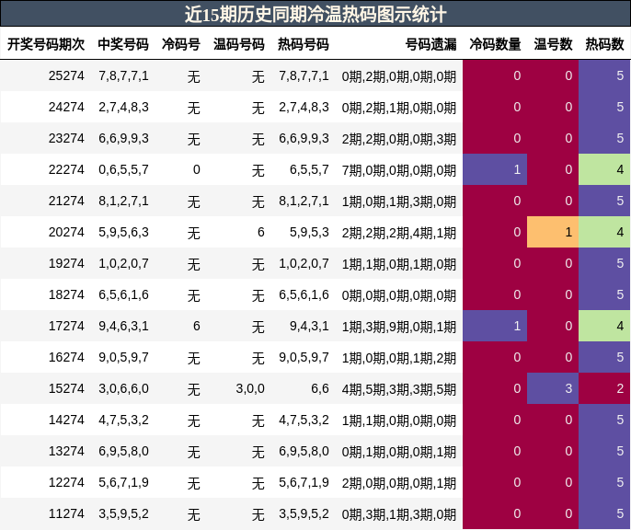
Task: Click omission 2期,0期,0期,0期,1期 in row 12274
Action: click(x=399, y=483)
